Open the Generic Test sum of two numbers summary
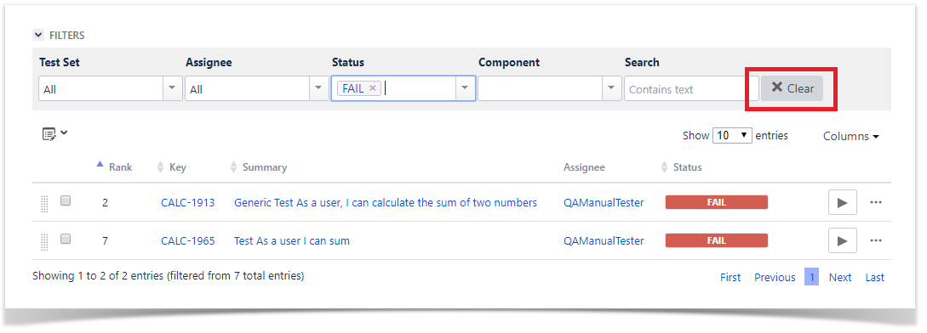The image size is (927, 333). click(386, 202)
